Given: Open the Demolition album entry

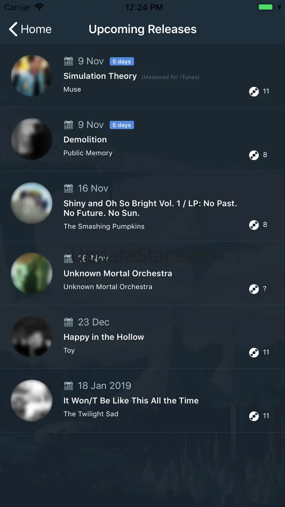Looking at the screenshot, I should point(85,140).
